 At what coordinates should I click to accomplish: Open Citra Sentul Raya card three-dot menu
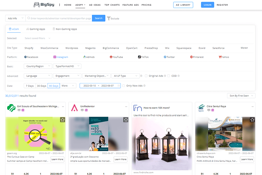253,107
